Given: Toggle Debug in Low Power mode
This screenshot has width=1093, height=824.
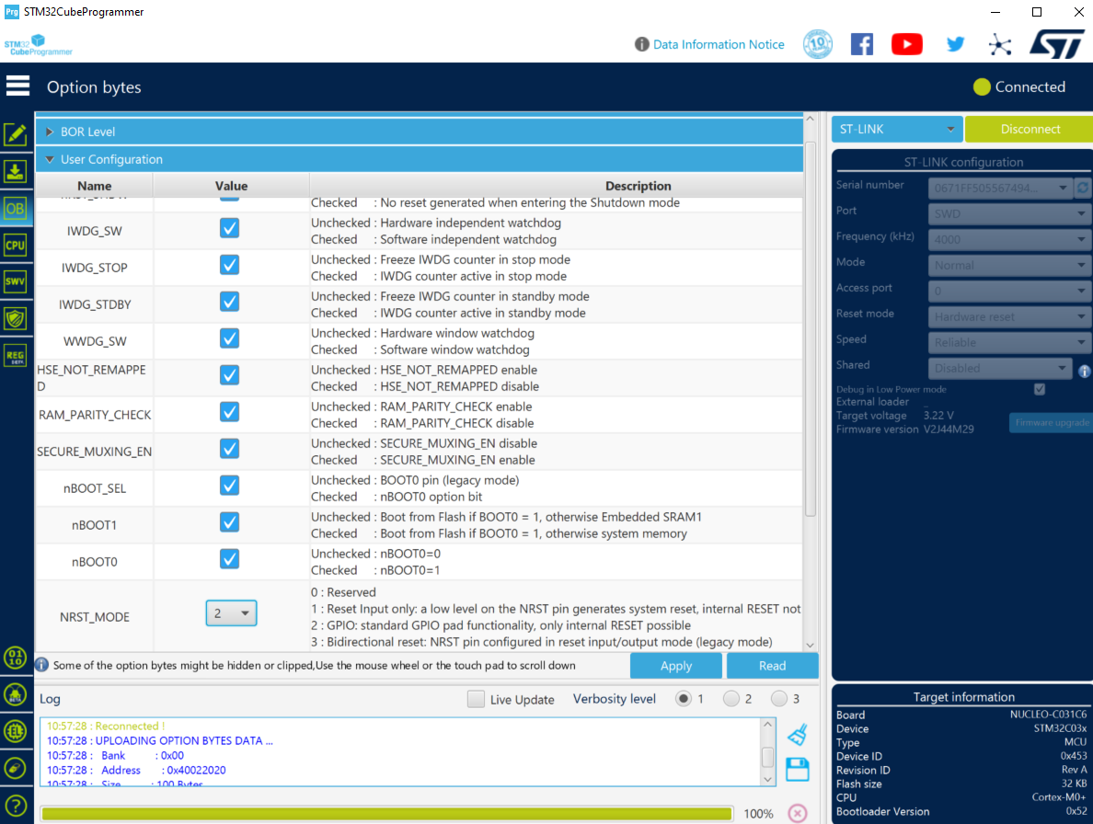Looking at the screenshot, I should click(x=1040, y=389).
